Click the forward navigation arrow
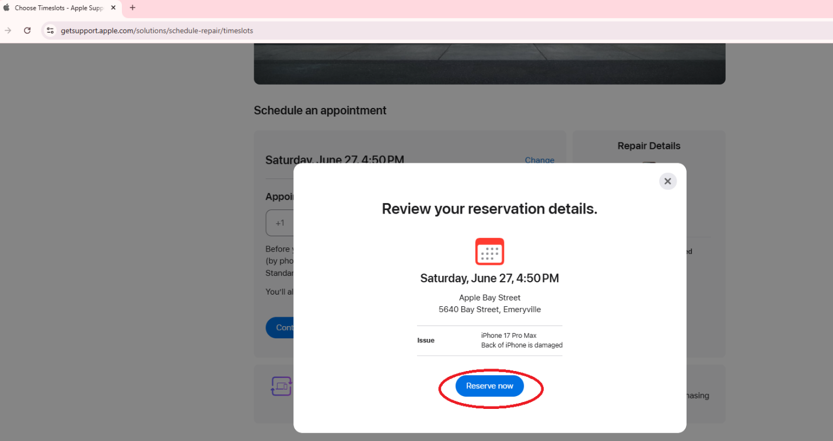Viewport: 833px width, 441px height. pyautogui.click(x=8, y=30)
